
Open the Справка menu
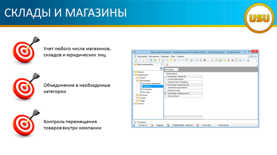pyautogui.click(x=180, y=56)
